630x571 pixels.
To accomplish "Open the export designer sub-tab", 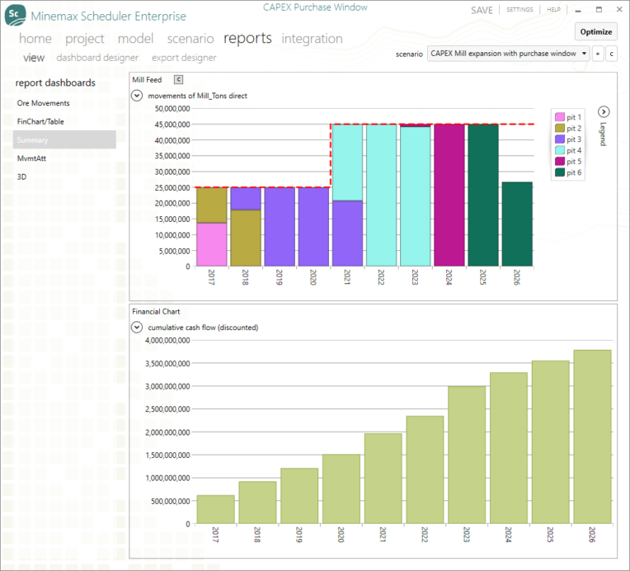I will click(184, 58).
